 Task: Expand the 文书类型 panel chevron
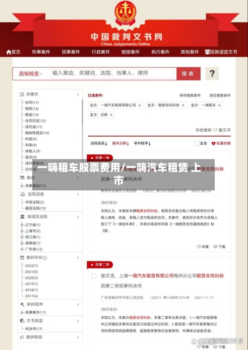[x=78, y=321]
